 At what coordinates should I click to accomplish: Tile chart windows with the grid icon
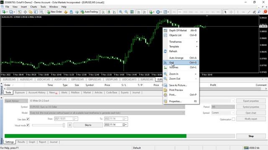pyautogui.click(x=132, y=12)
